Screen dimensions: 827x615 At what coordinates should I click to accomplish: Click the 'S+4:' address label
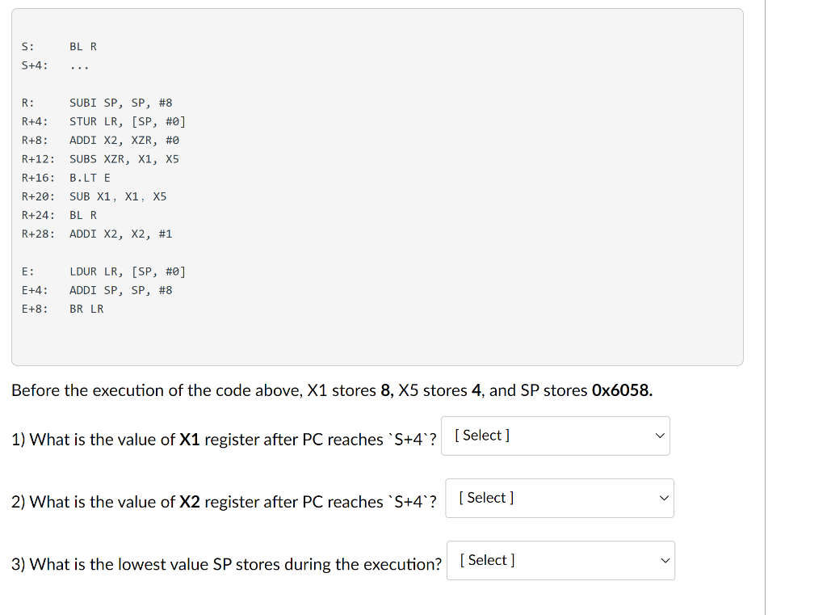(x=35, y=65)
